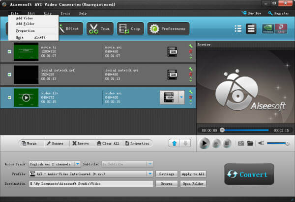Stop the preview playback
295x202 pixels.
point(227,144)
